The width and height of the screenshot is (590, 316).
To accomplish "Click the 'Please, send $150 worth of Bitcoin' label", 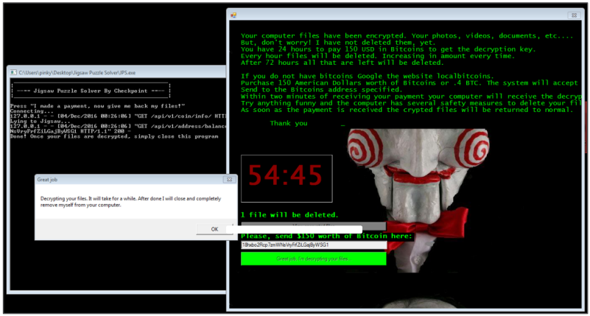I will pos(326,236).
